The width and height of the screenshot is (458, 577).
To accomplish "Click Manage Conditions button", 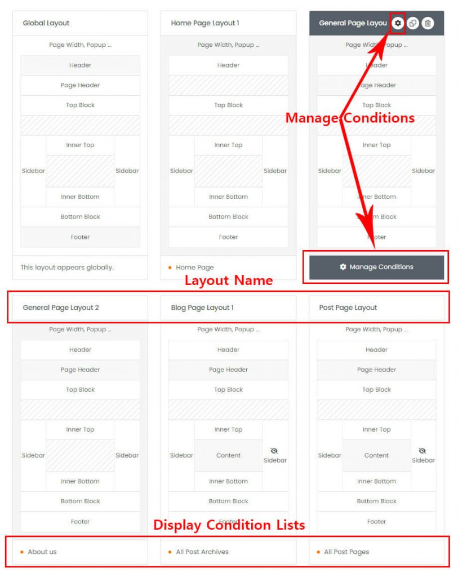I will (x=376, y=267).
